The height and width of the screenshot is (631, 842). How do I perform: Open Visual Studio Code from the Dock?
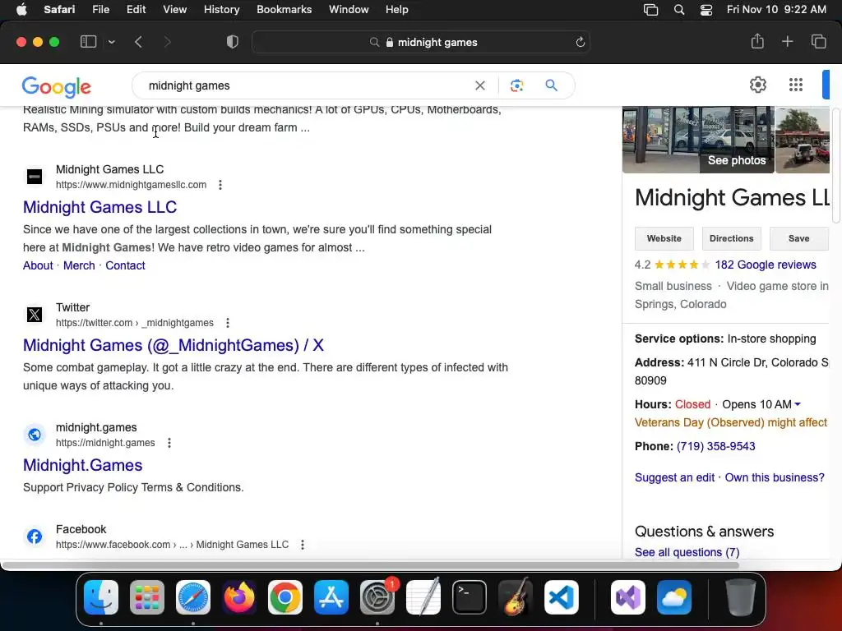[561, 597]
